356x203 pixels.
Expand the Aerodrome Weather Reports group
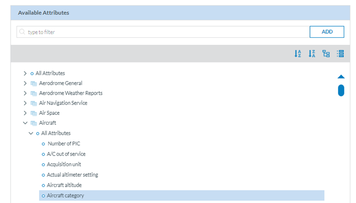tap(25, 93)
